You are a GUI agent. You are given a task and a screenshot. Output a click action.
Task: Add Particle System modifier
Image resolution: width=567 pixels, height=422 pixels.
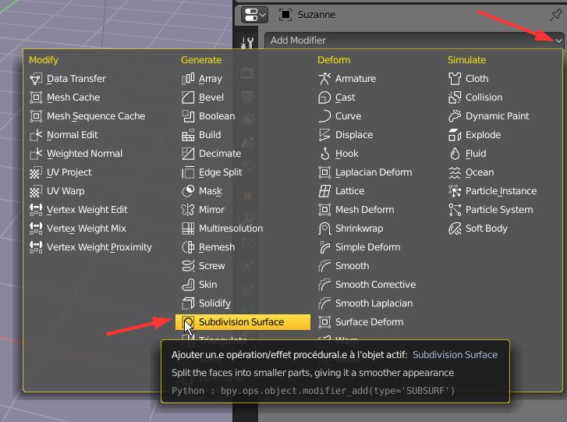click(491, 210)
